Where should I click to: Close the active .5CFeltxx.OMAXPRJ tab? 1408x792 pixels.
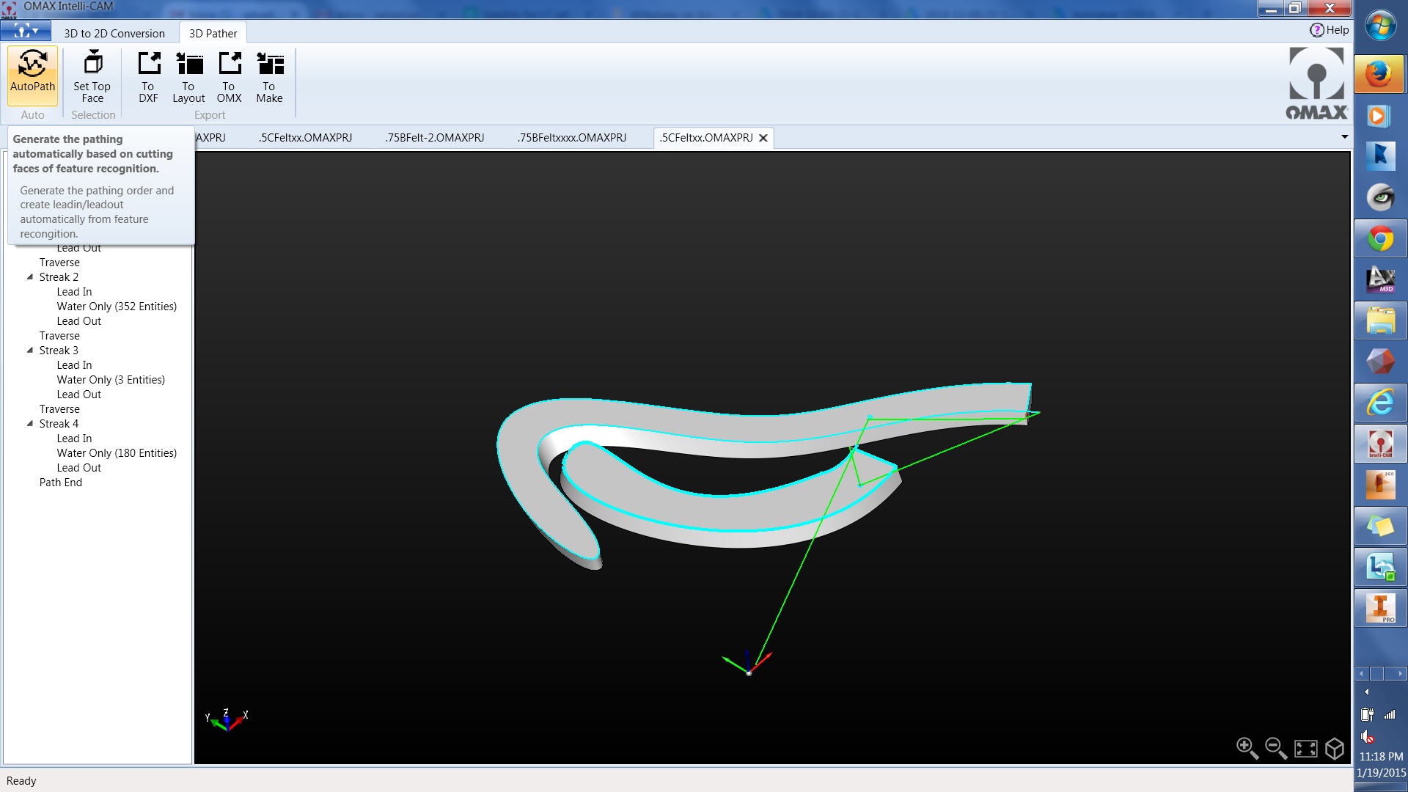point(763,138)
